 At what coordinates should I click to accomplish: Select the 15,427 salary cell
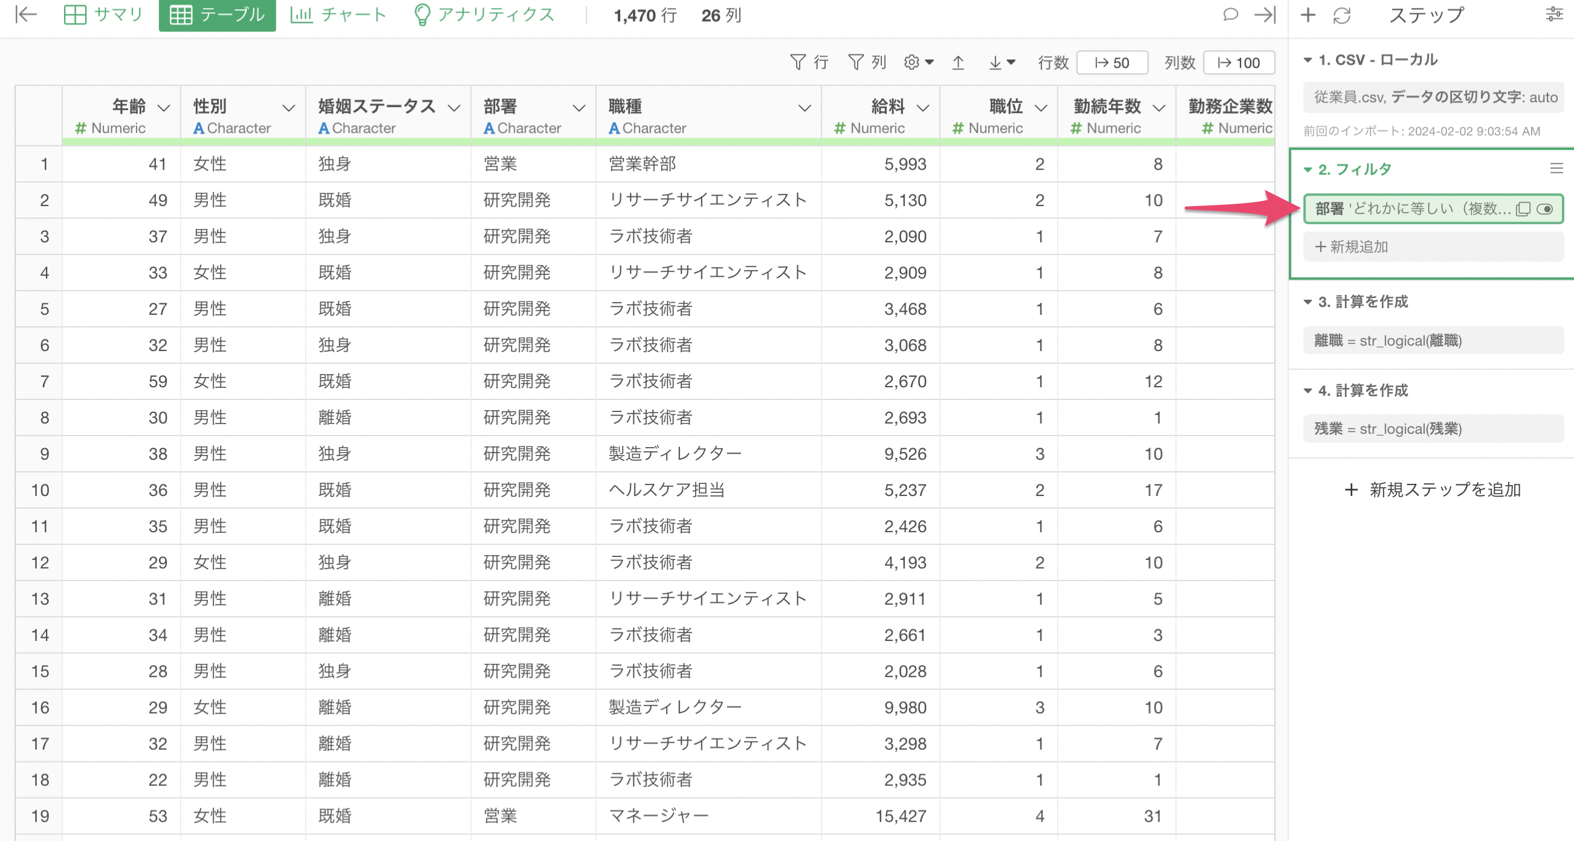click(881, 816)
